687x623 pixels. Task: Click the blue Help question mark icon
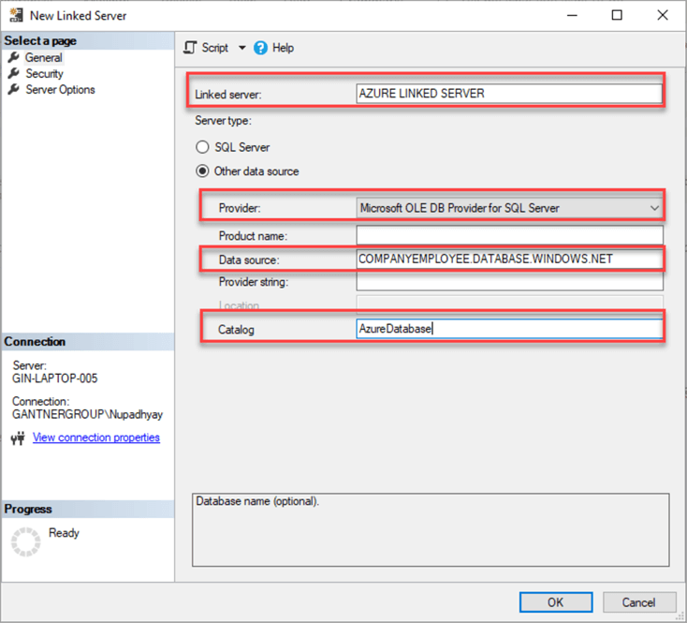coord(260,48)
